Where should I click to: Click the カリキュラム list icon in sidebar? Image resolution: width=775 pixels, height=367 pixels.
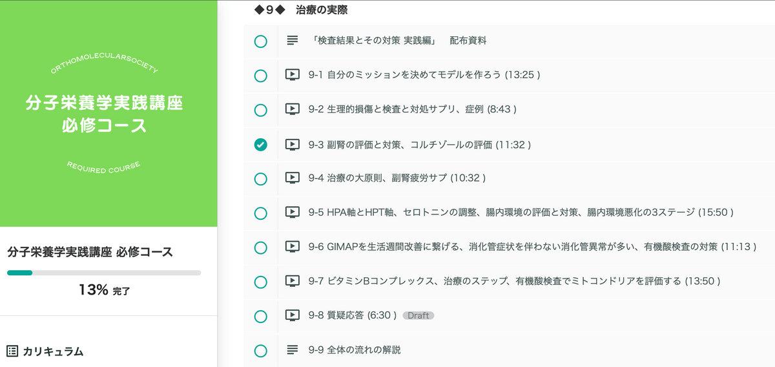12,351
